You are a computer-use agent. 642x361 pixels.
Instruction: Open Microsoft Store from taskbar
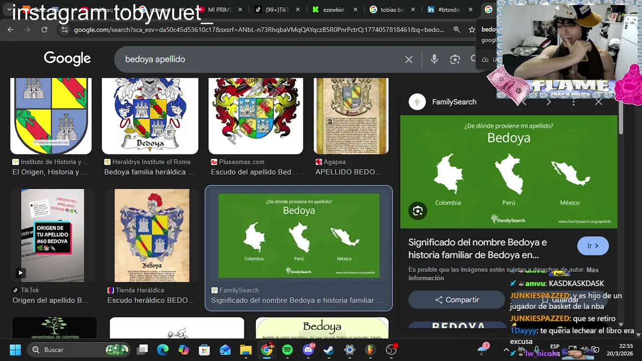click(x=204, y=349)
